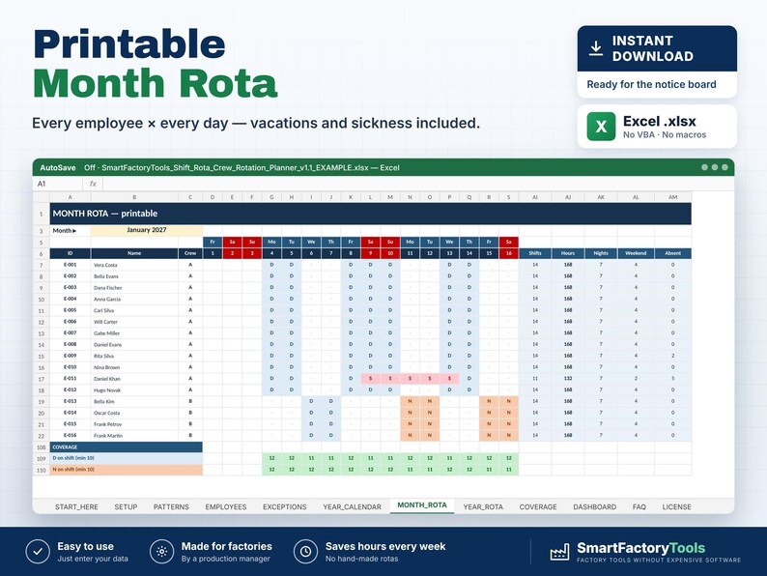Screen dimensions: 767x576
Task: Select the Gabe Miller name cell
Action: (134, 333)
